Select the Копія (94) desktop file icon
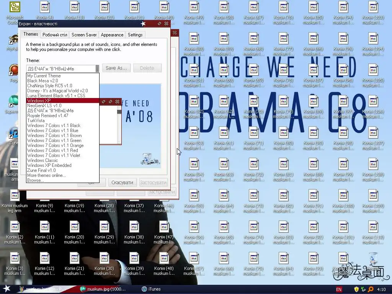Image resolution: width=392 pixels, height=294 pixels. 343,13
